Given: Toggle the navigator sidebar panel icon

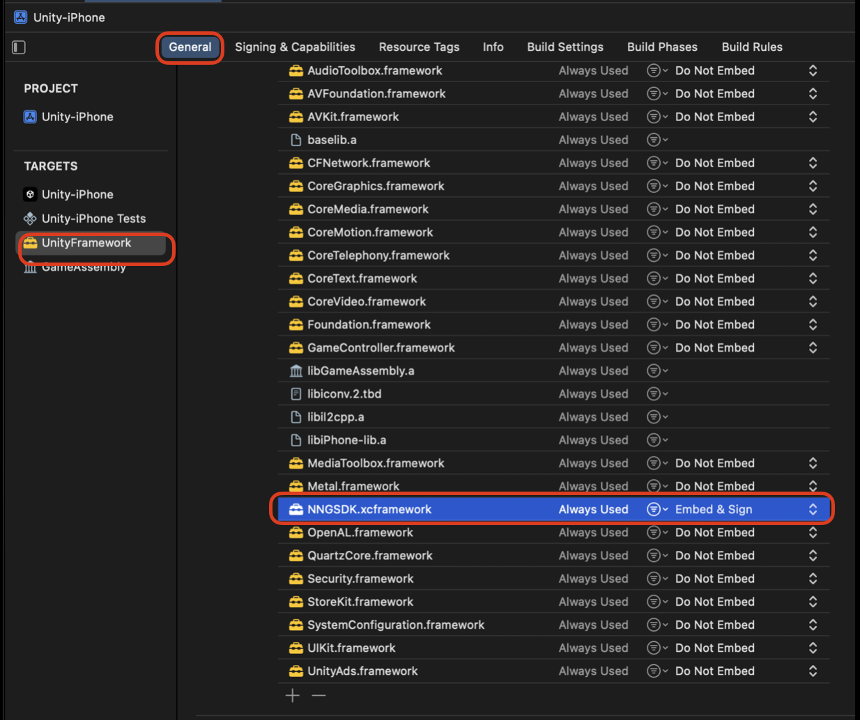Looking at the screenshot, I should 19,47.
